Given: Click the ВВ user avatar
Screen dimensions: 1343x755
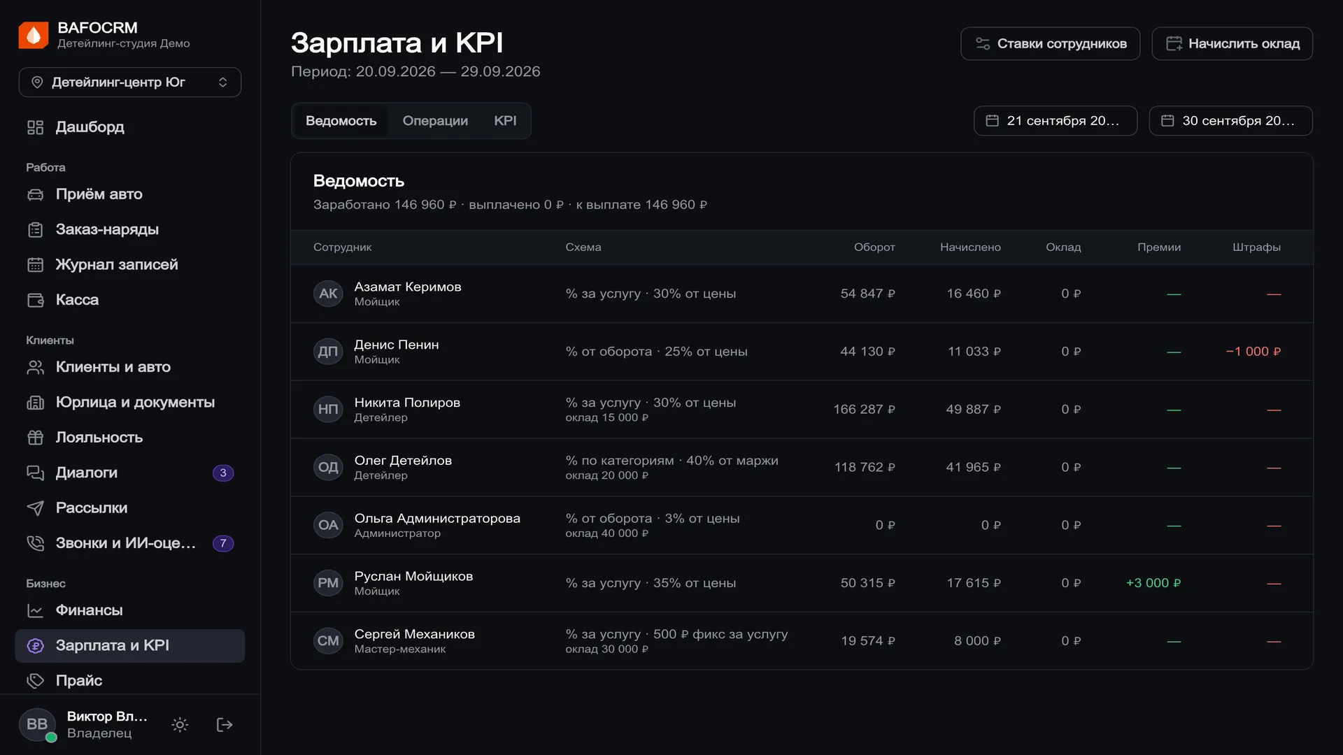Looking at the screenshot, I should [36, 725].
